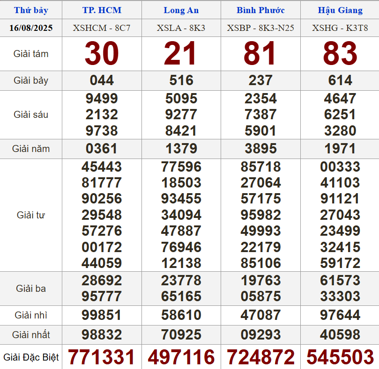Select Bình Phước Giải nhì number 47087
379x369 pixels.
tap(261, 315)
